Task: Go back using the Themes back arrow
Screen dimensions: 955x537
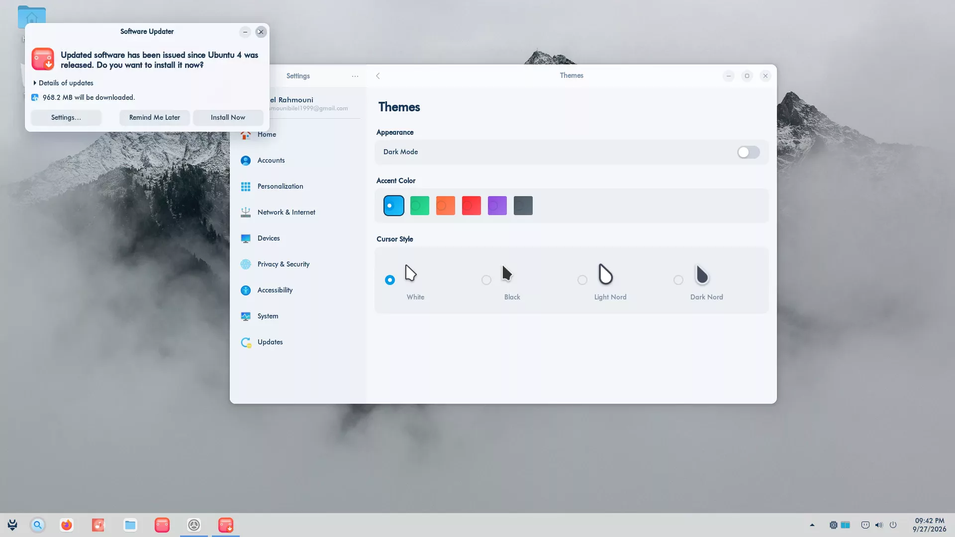Action: tap(378, 76)
